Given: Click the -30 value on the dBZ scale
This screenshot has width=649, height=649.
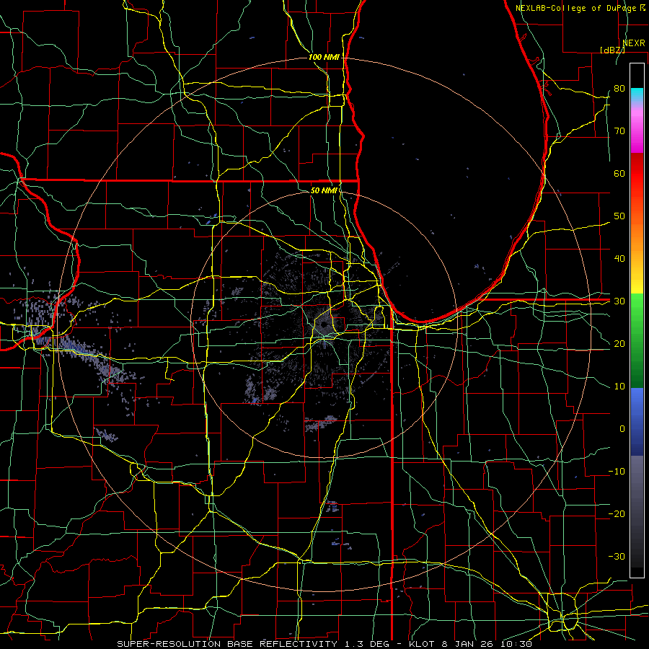Looking at the screenshot, I should pos(617,556).
